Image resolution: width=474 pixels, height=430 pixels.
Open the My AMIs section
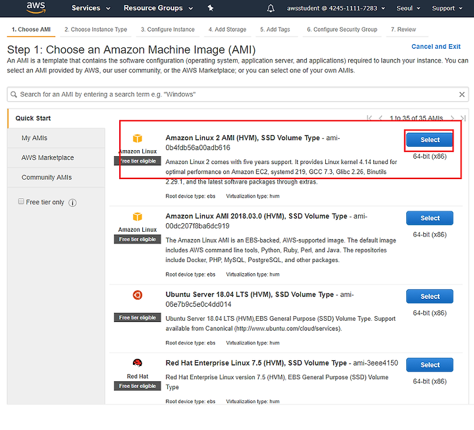click(x=56, y=138)
